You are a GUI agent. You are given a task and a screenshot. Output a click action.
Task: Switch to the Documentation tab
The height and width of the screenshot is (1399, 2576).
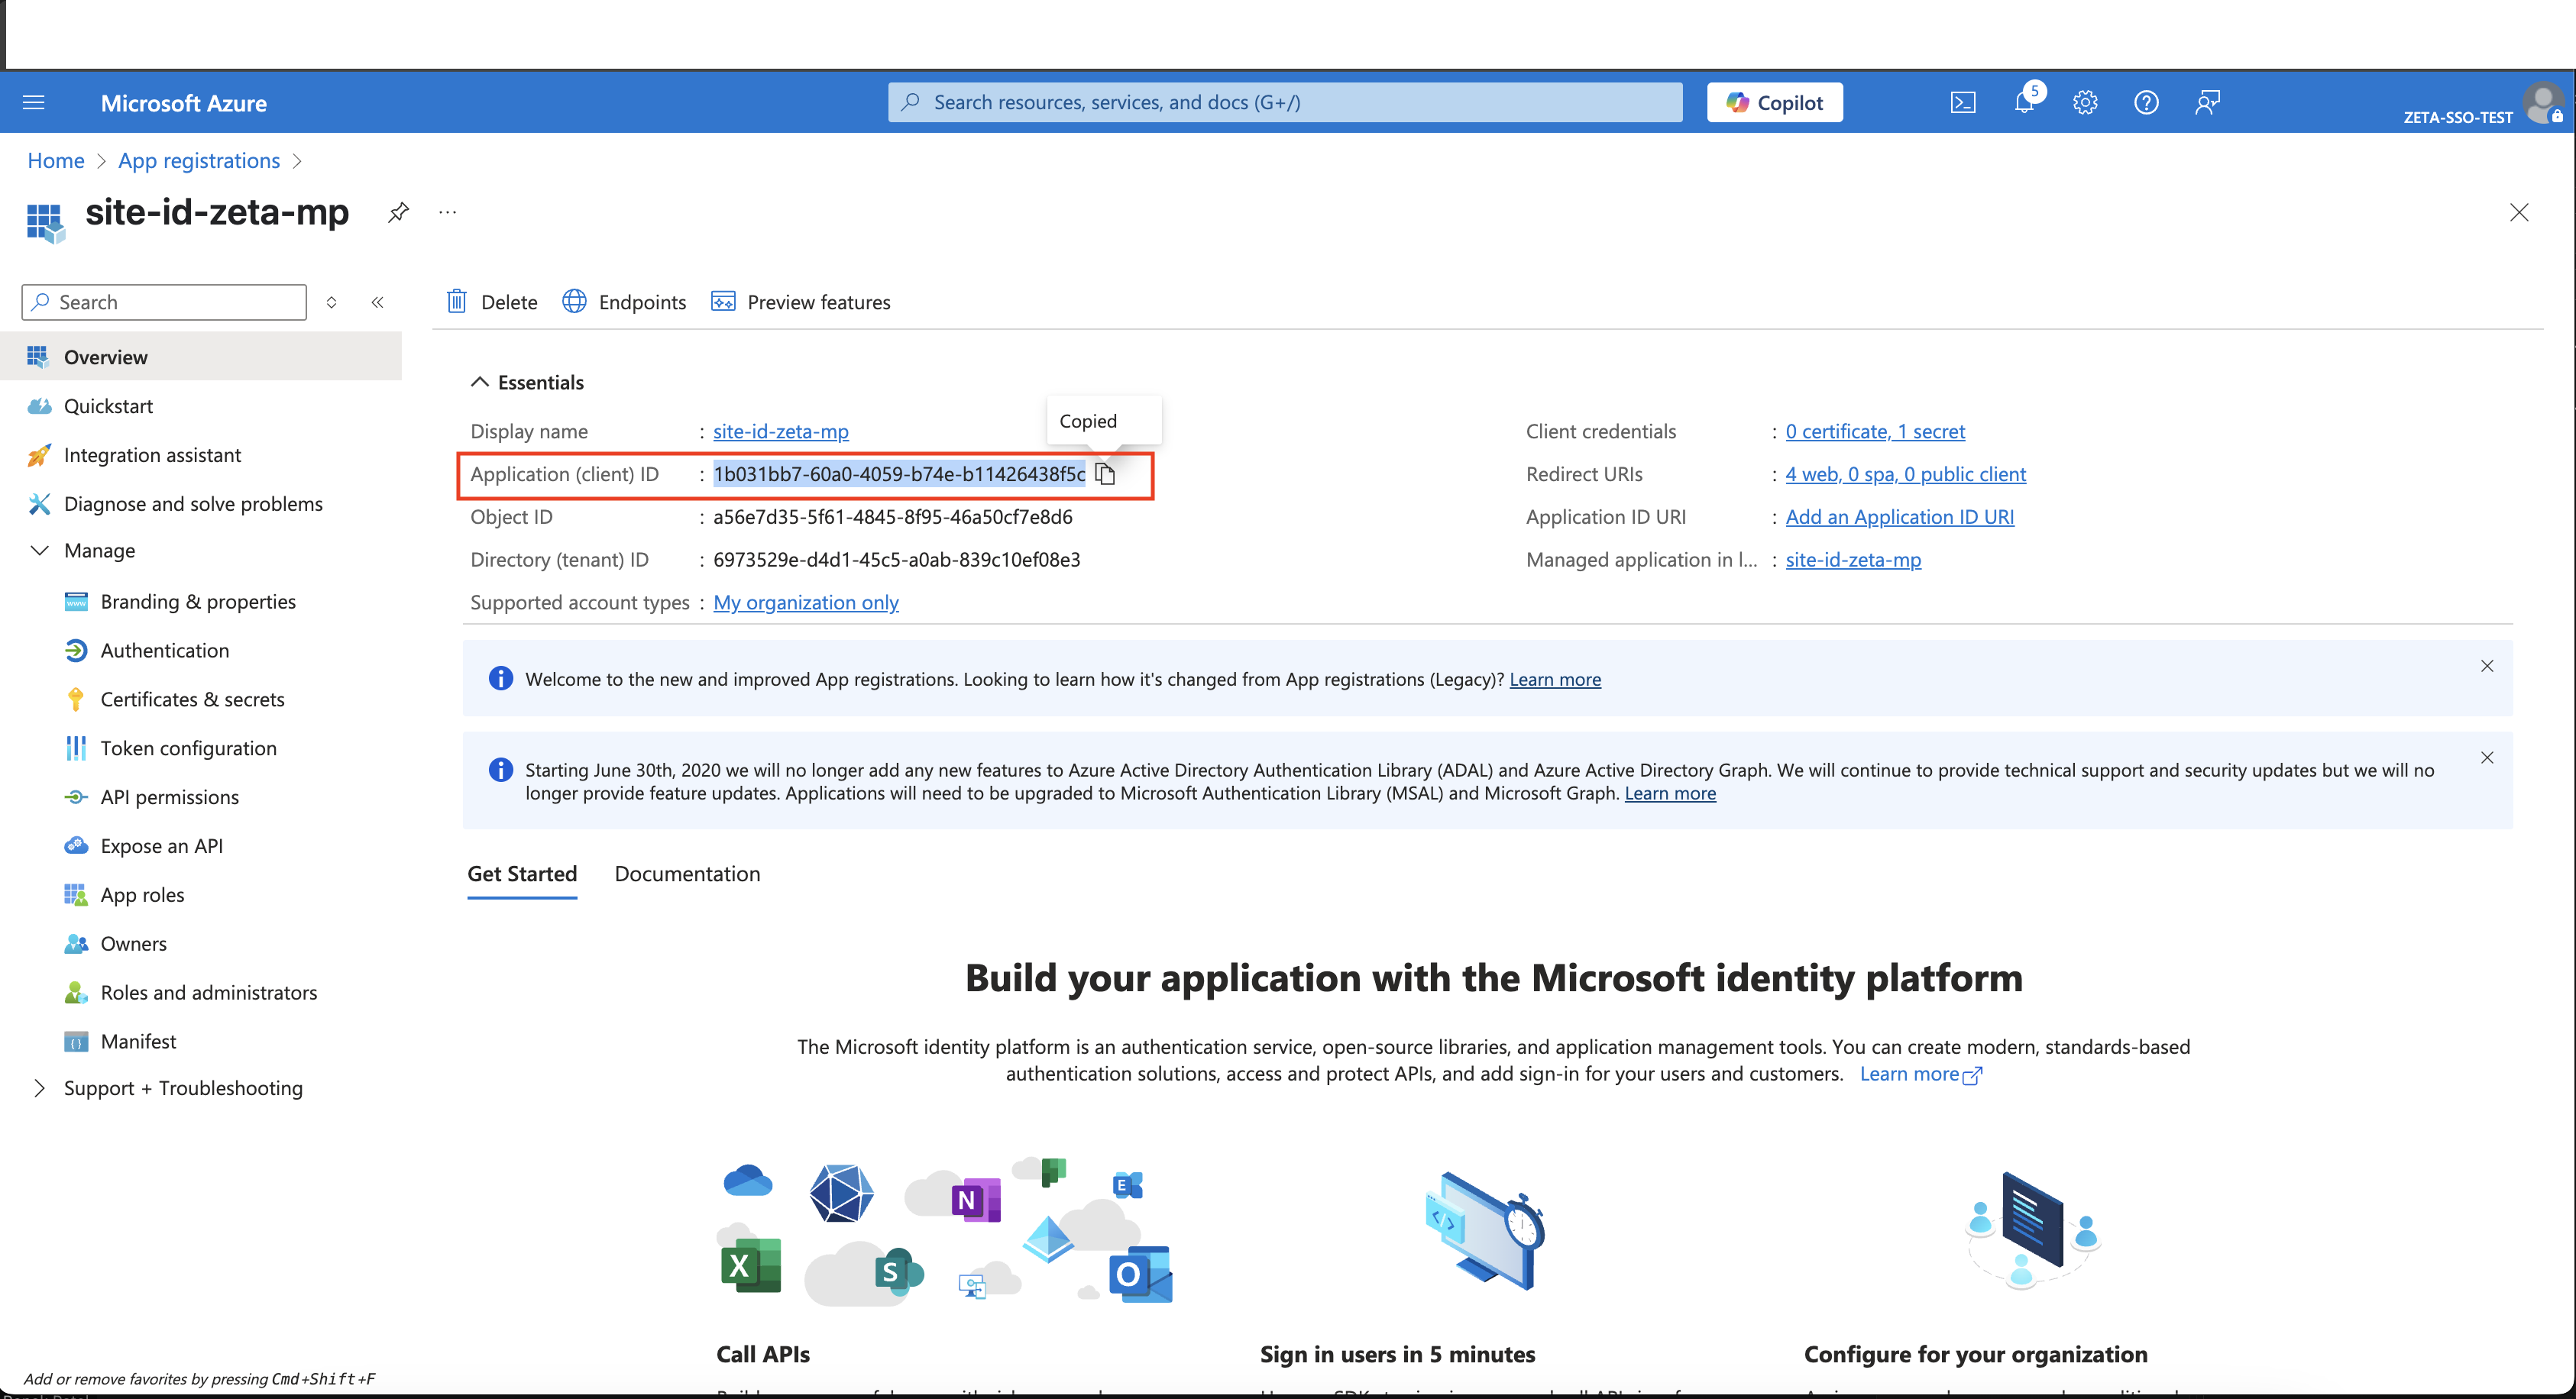tap(687, 874)
